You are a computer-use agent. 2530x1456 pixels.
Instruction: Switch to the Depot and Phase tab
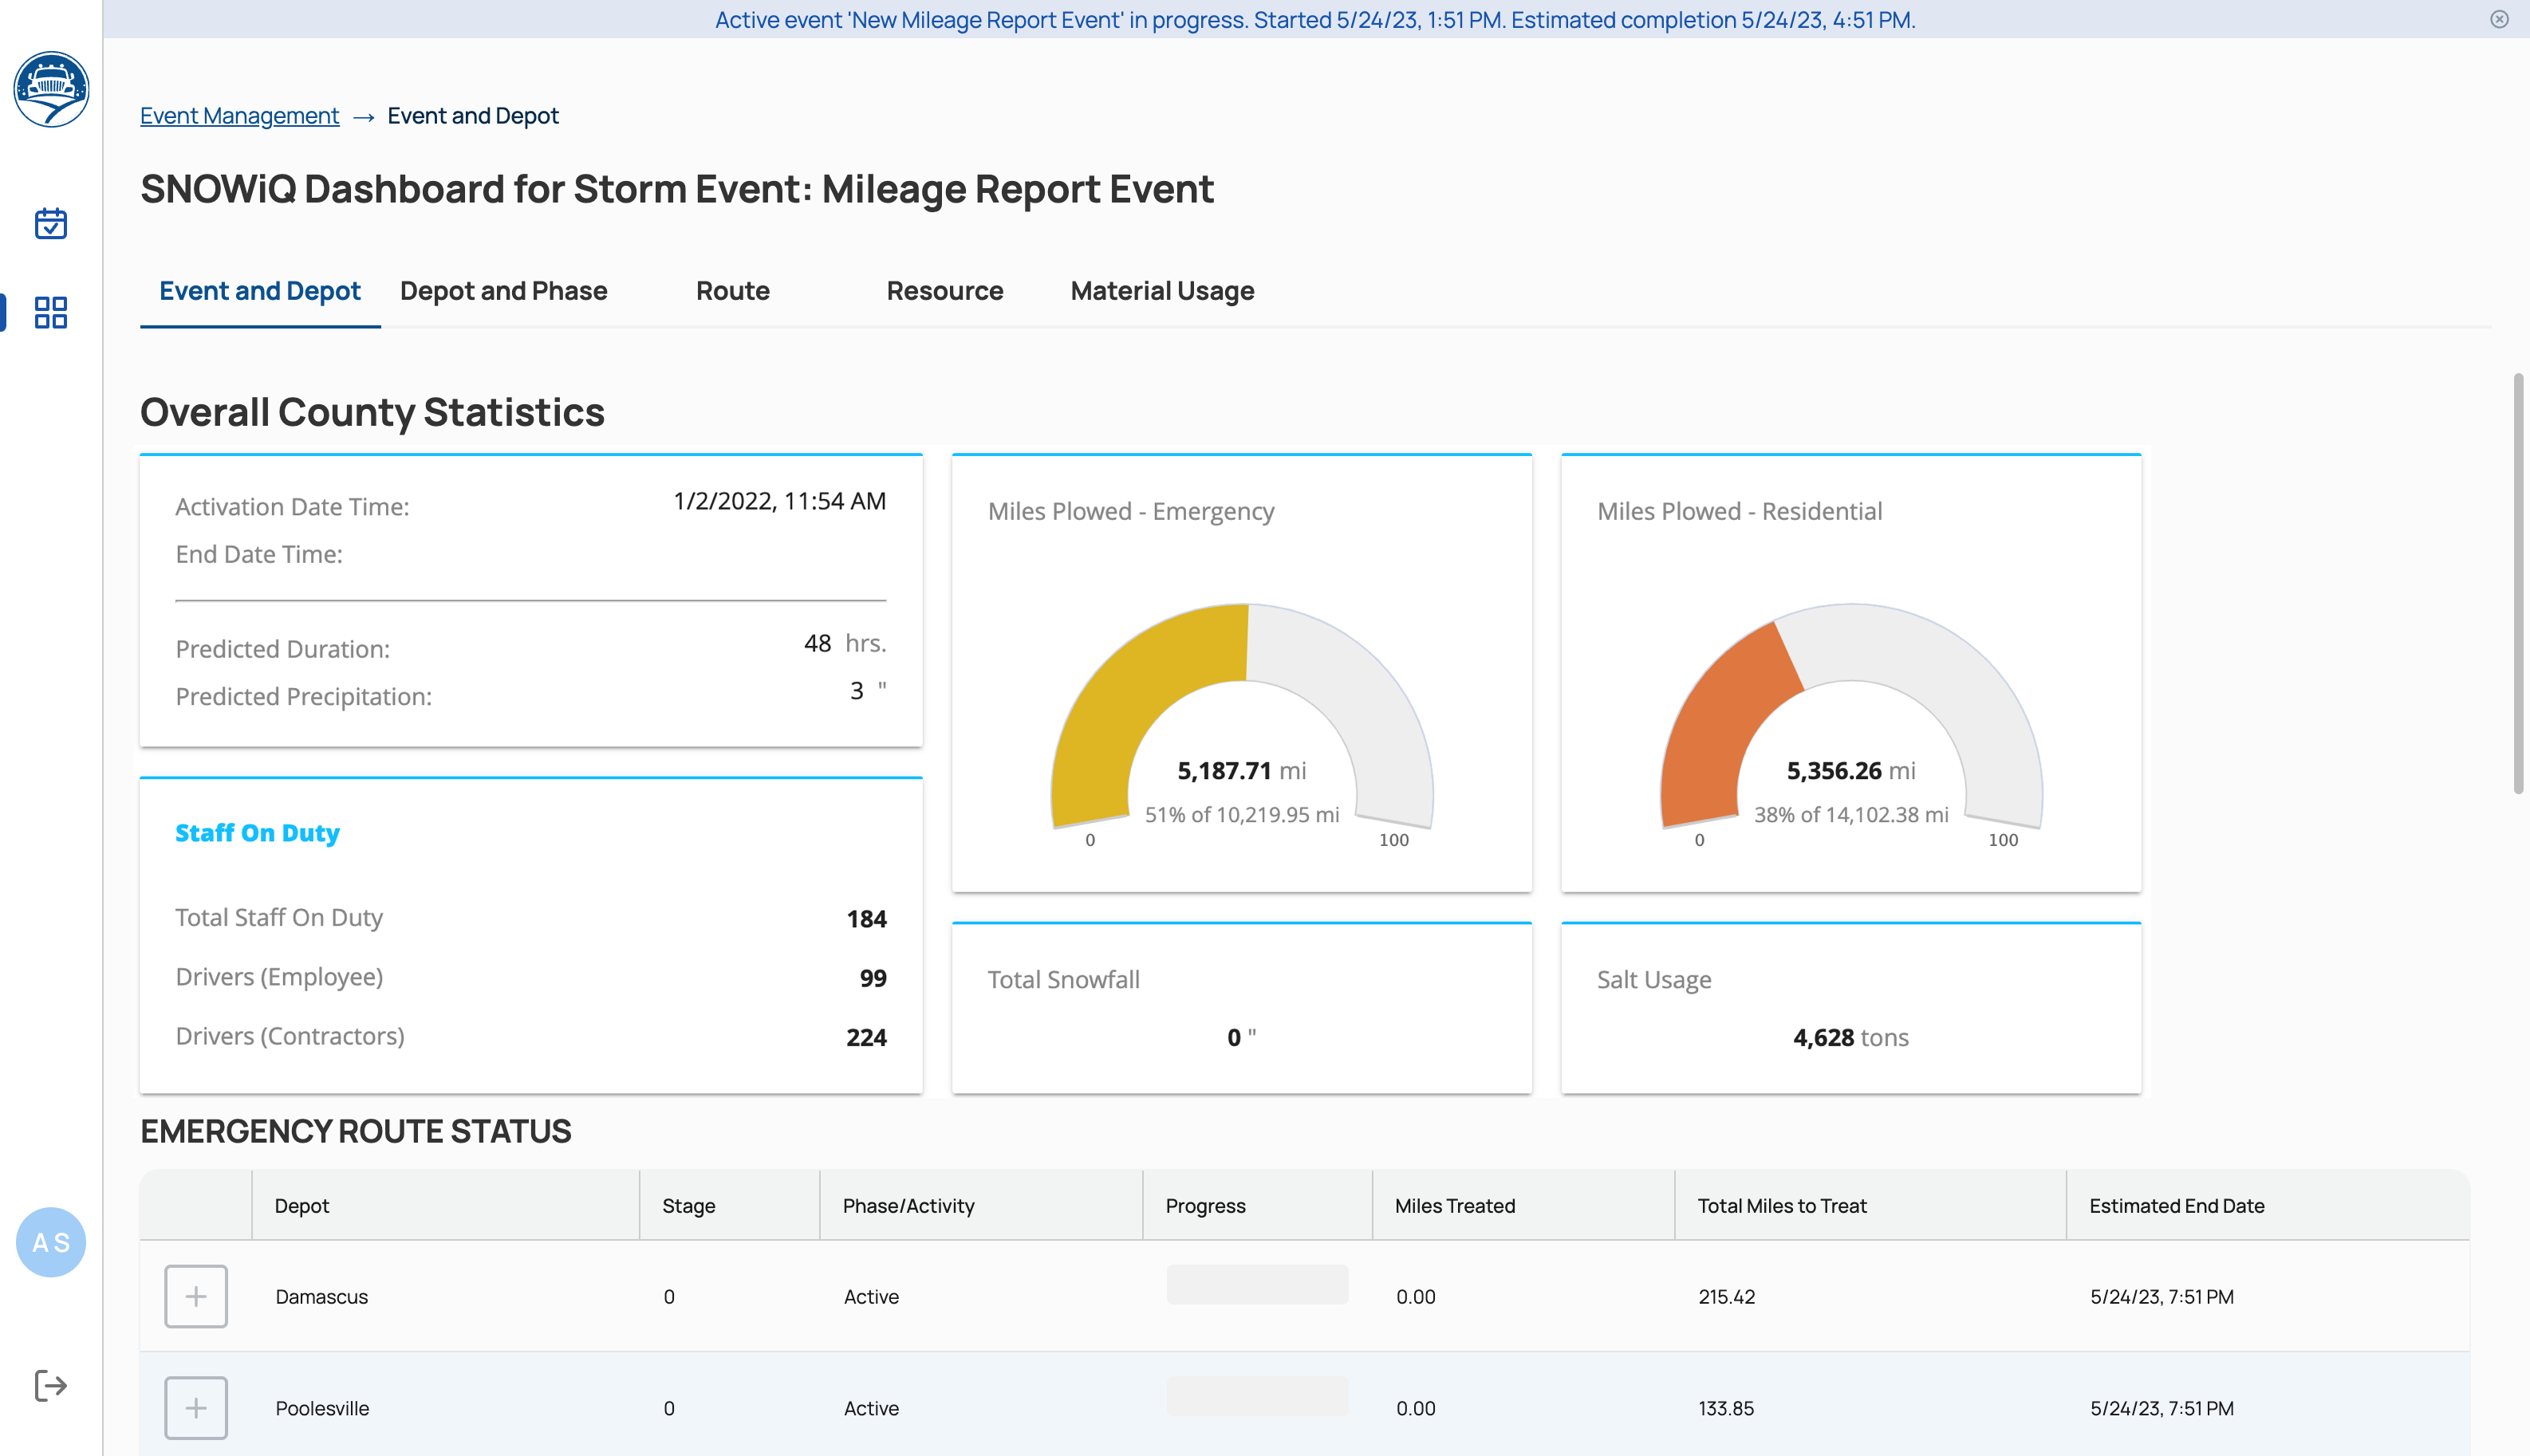[502, 290]
